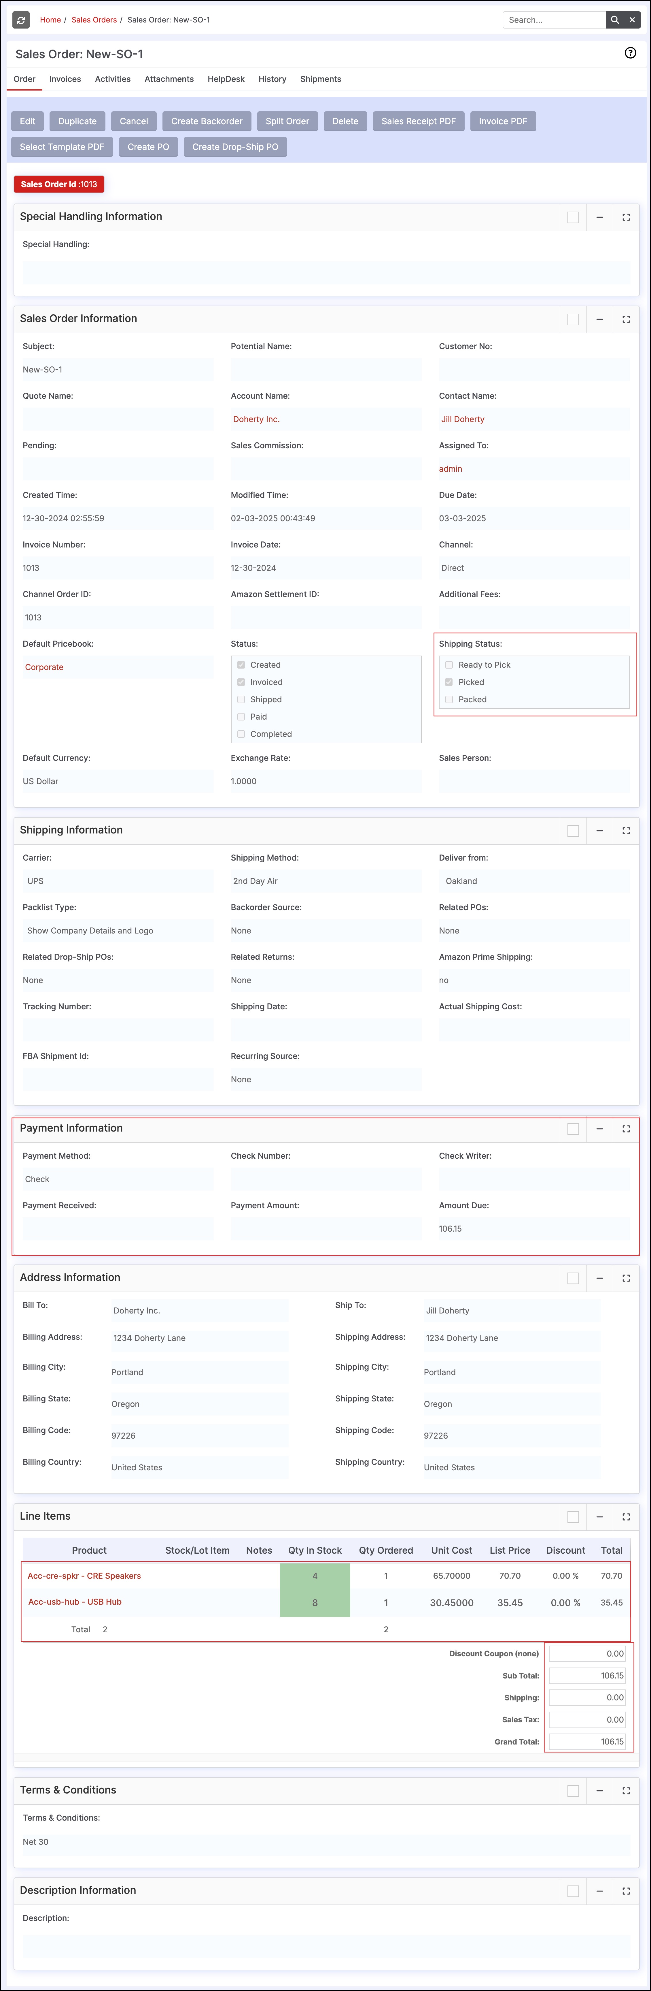Click Create Drop-Ship PO

(x=236, y=147)
